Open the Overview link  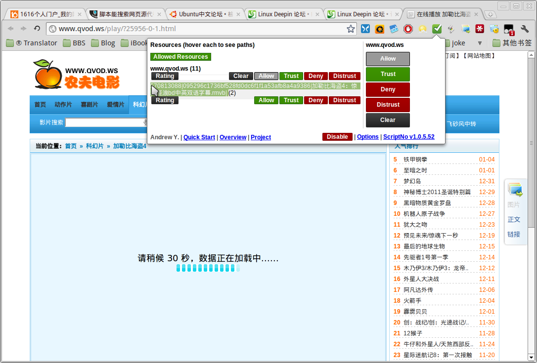[x=233, y=137]
